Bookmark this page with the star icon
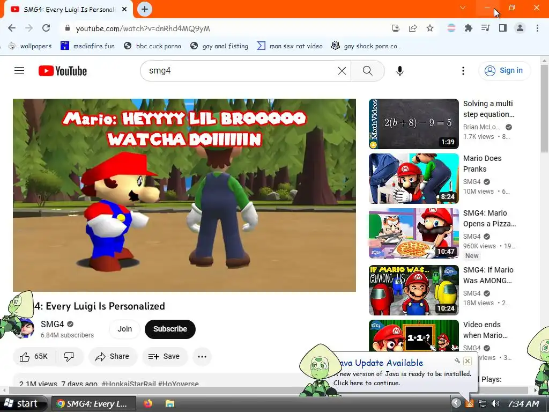Viewport: 549px width, 412px height. (430, 28)
